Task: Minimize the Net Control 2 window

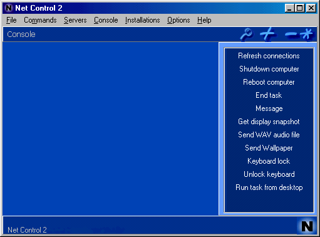Action: click(290, 8)
